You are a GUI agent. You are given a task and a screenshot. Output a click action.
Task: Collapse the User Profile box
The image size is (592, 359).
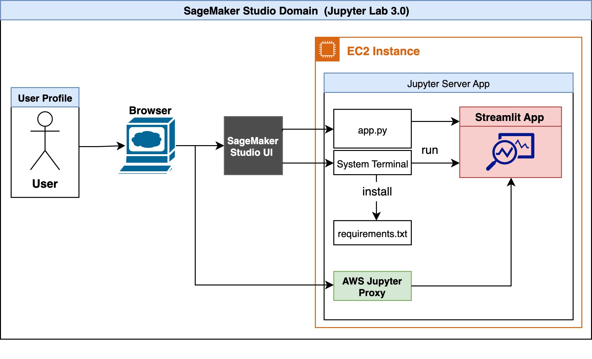(45, 98)
